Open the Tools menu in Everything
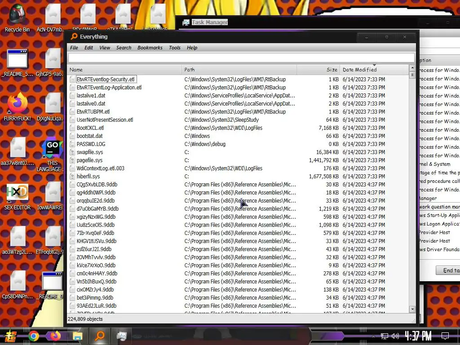This screenshot has height=345, width=460. [175, 48]
